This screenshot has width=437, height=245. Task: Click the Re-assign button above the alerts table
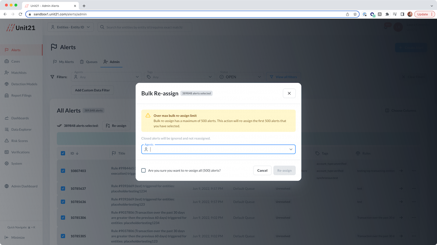pyautogui.click(x=116, y=126)
